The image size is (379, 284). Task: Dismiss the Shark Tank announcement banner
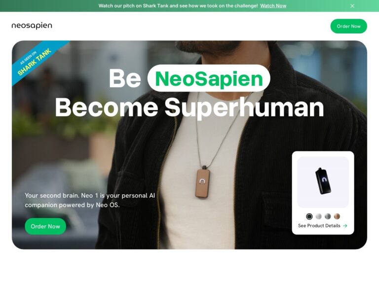click(x=352, y=6)
